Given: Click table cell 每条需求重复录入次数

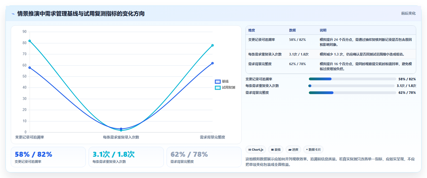Looking at the screenshot, I should tap(265, 54).
